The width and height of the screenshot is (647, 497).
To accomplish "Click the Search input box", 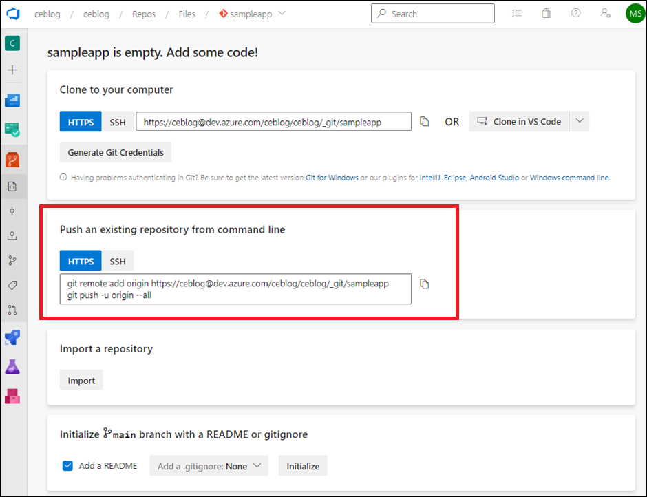I will point(433,14).
